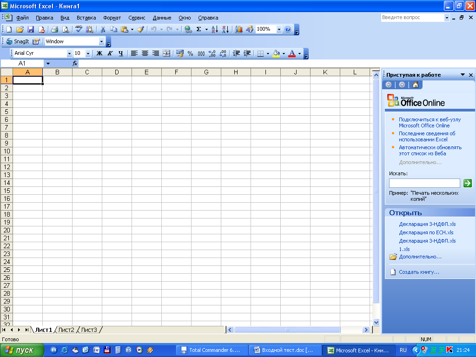Click the пуск Start button
This screenshot has height=357, width=476.
[22, 350]
